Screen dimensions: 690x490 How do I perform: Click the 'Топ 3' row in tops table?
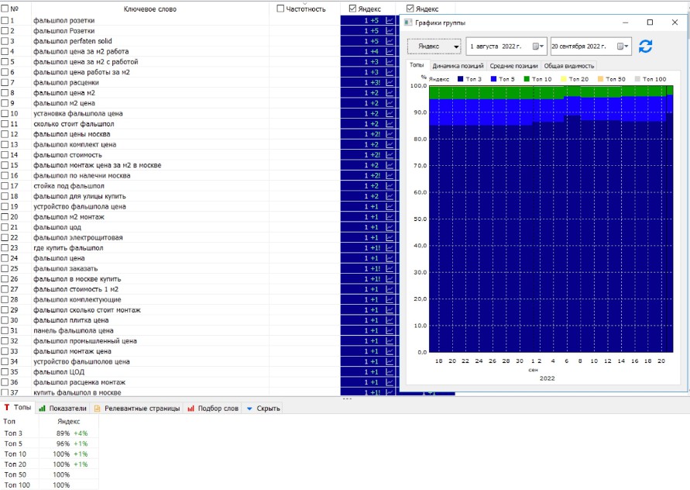pyautogui.click(x=50, y=433)
